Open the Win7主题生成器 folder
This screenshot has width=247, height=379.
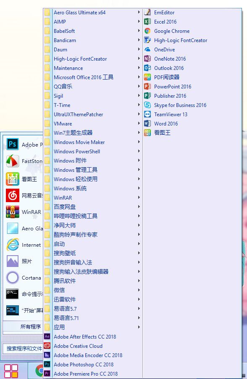[93, 133]
